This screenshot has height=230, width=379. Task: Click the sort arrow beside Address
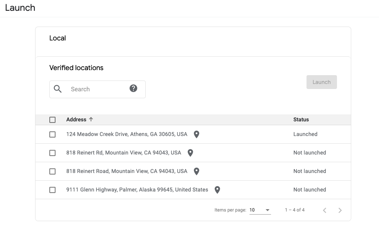point(91,119)
